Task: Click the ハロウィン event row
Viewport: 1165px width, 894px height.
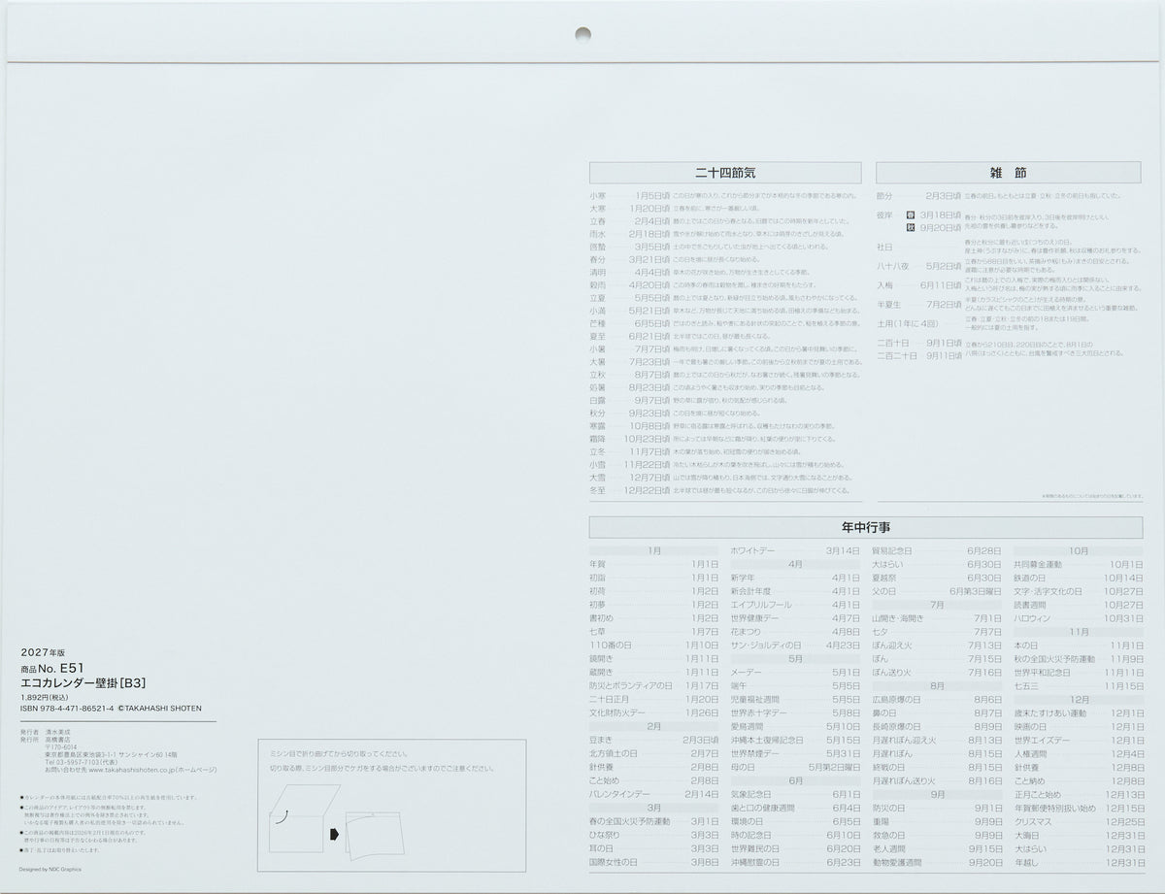Action: point(1079,617)
